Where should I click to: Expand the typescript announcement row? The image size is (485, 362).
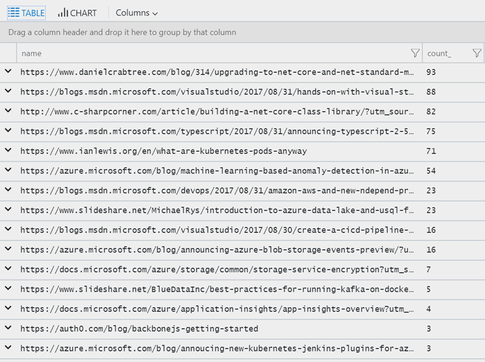pos(8,131)
